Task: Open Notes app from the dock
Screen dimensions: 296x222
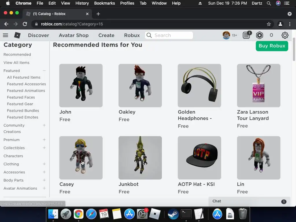Action: coord(117,214)
